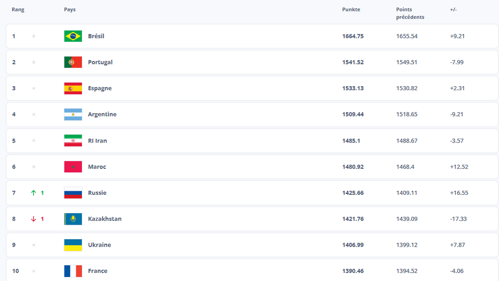Screen dimensions: 499x281
Task: Click the Portugal flag icon
Action: tap(73, 62)
